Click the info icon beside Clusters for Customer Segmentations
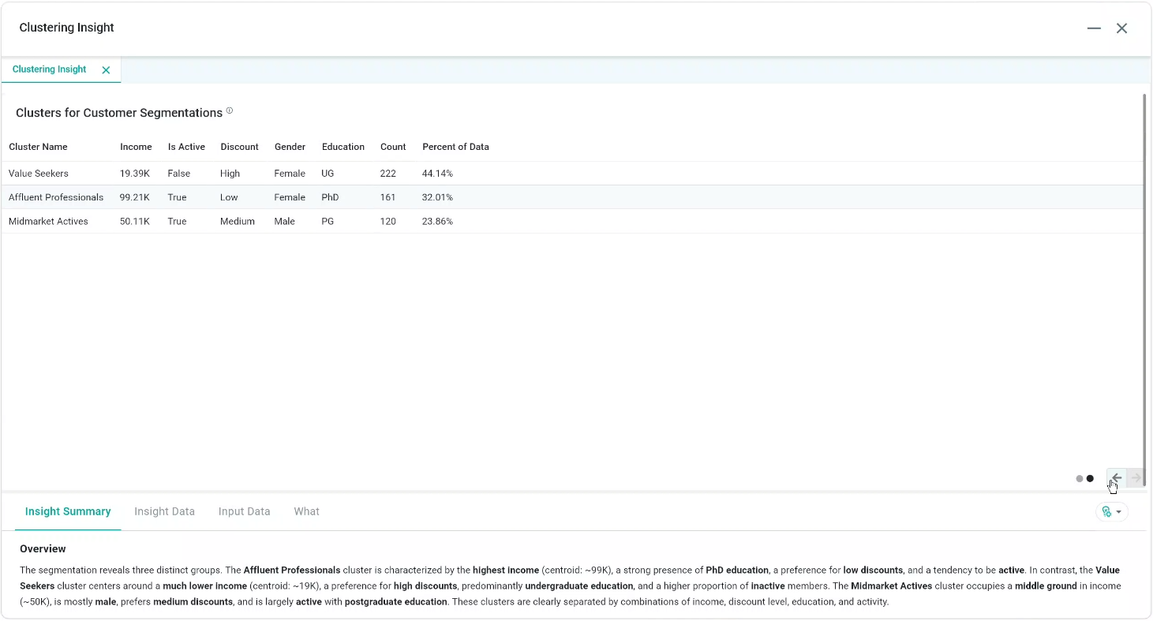The image size is (1153, 621). 230,110
